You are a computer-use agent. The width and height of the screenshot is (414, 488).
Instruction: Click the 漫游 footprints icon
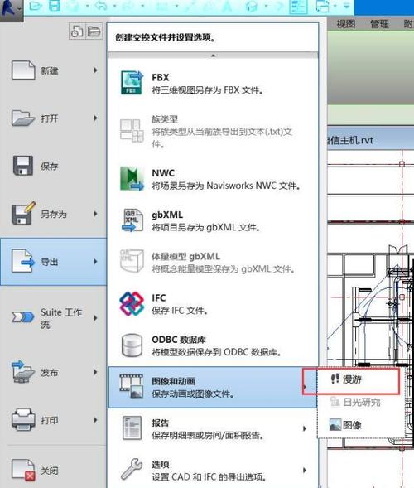(x=335, y=379)
